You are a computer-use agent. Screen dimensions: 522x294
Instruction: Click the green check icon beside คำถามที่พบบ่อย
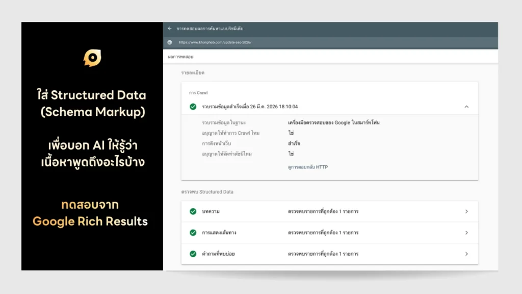click(x=193, y=254)
